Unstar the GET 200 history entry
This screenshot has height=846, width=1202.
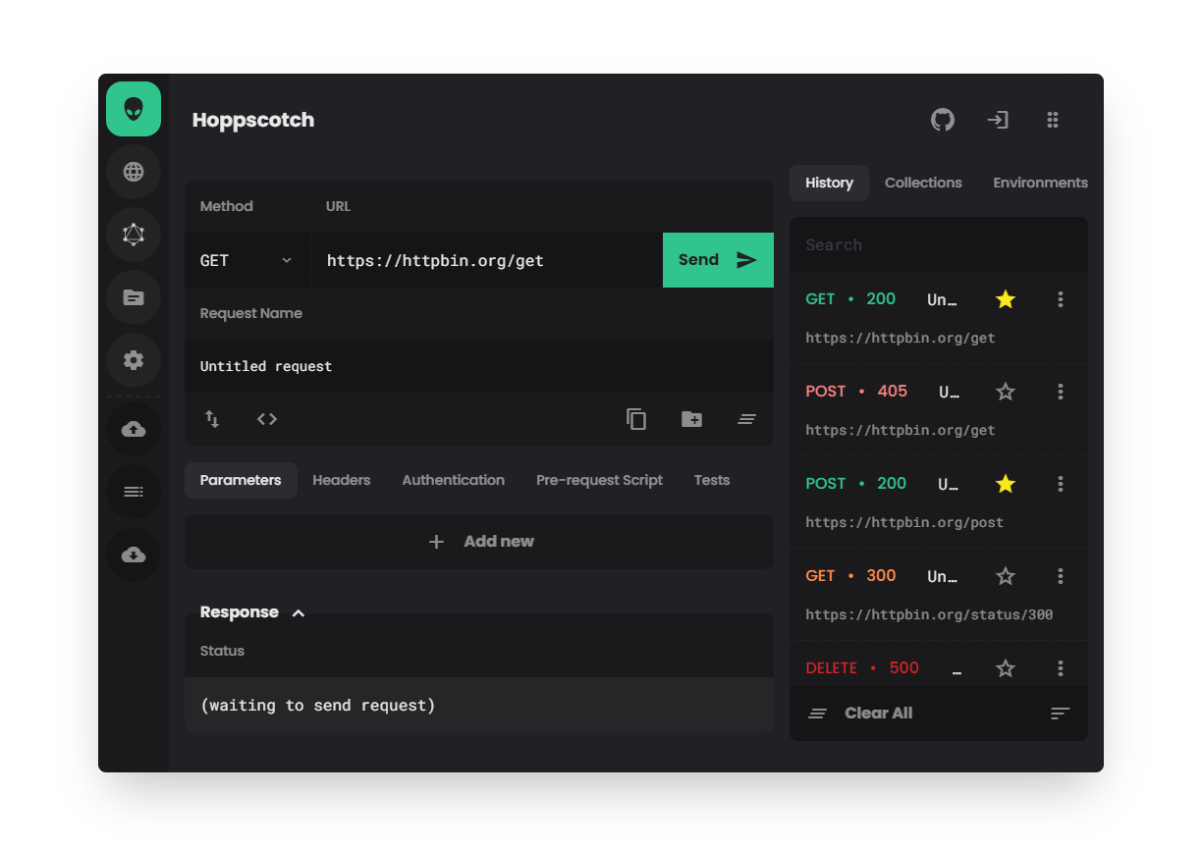[1005, 299]
